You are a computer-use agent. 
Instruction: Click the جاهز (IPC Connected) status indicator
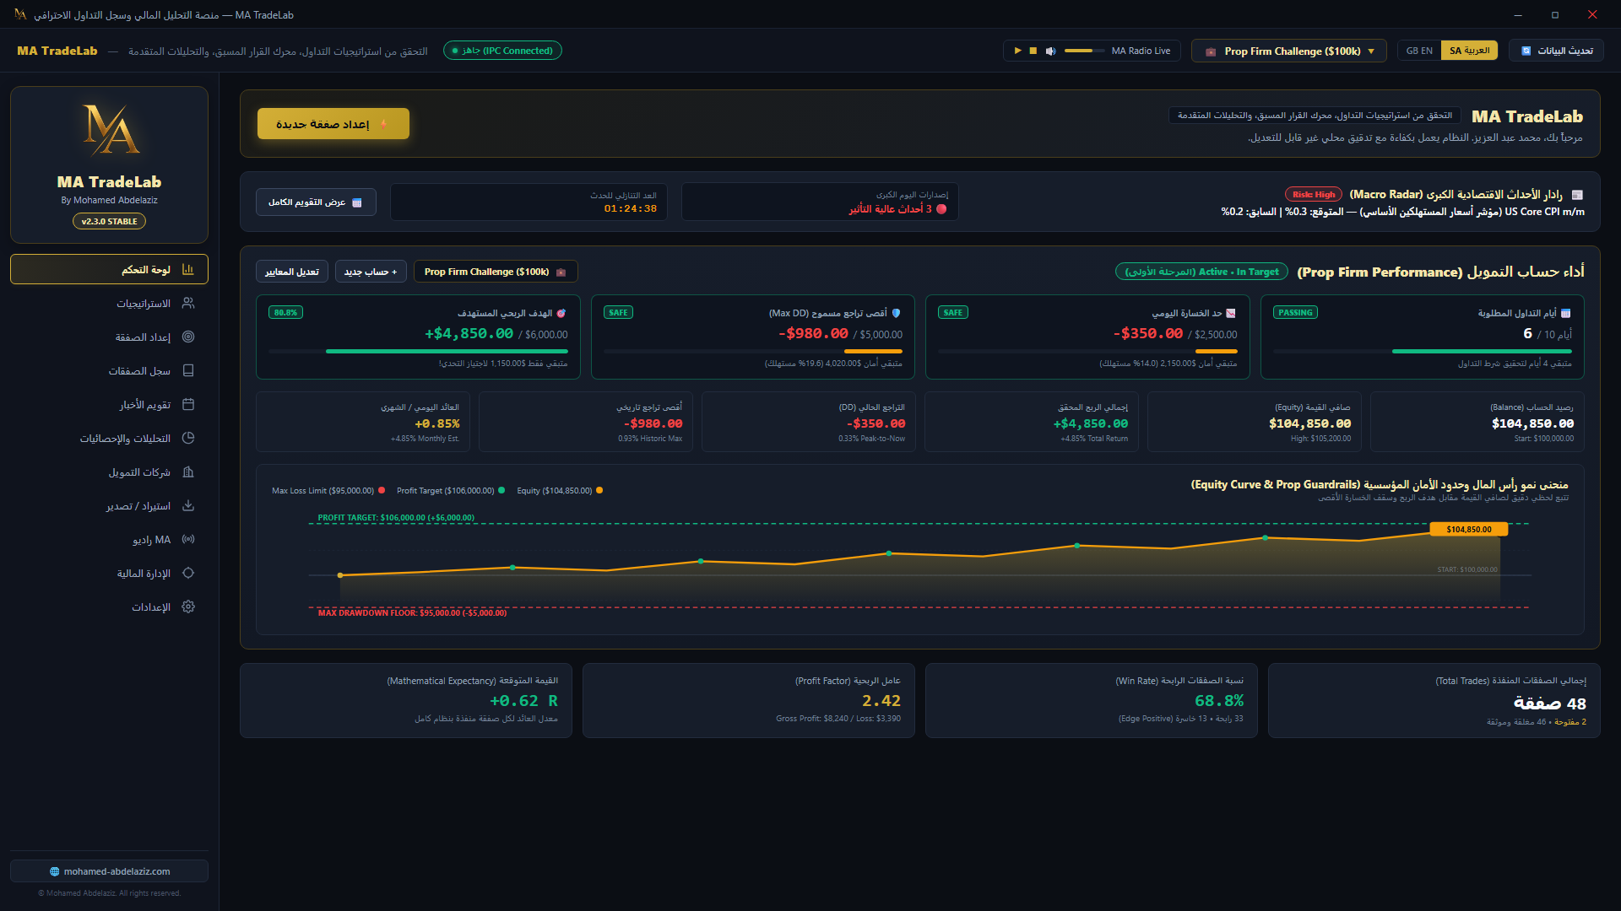tap(502, 51)
